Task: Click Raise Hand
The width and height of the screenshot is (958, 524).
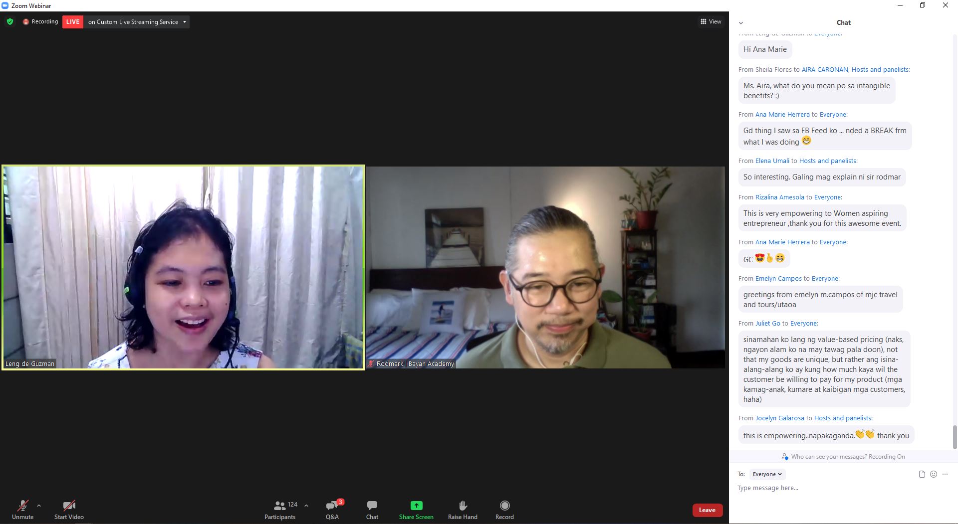Action: (463, 510)
